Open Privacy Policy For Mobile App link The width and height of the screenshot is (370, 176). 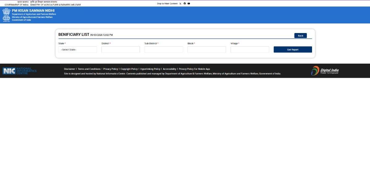click(194, 69)
